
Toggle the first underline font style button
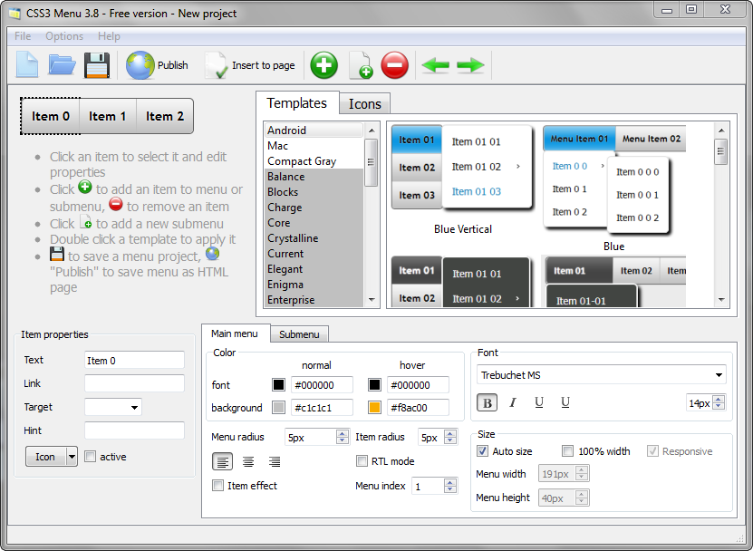(x=539, y=402)
